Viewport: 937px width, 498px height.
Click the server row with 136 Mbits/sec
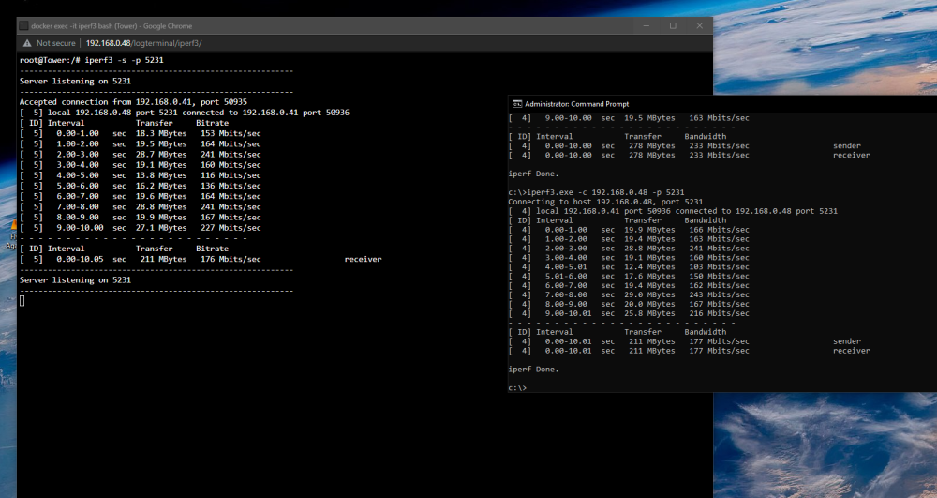click(x=141, y=186)
